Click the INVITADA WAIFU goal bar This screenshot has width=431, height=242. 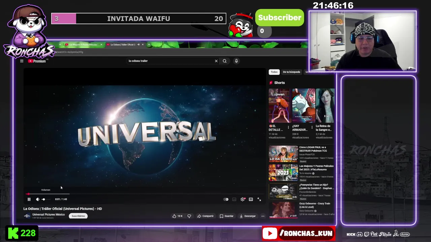[139, 18]
